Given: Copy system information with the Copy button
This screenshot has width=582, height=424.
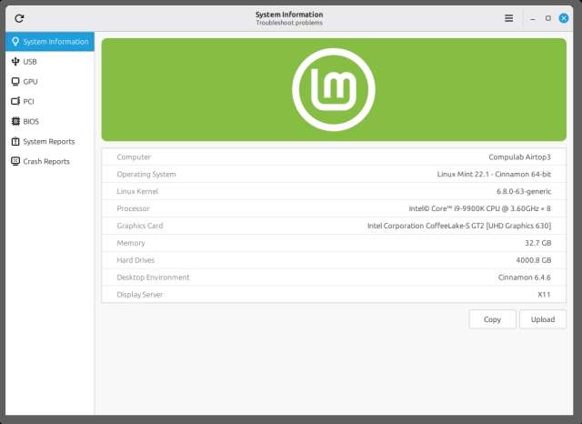Looking at the screenshot, I should (x=492, y=319).
